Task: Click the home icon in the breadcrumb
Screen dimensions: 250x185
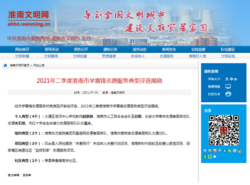Action: (x=5, y=65)
